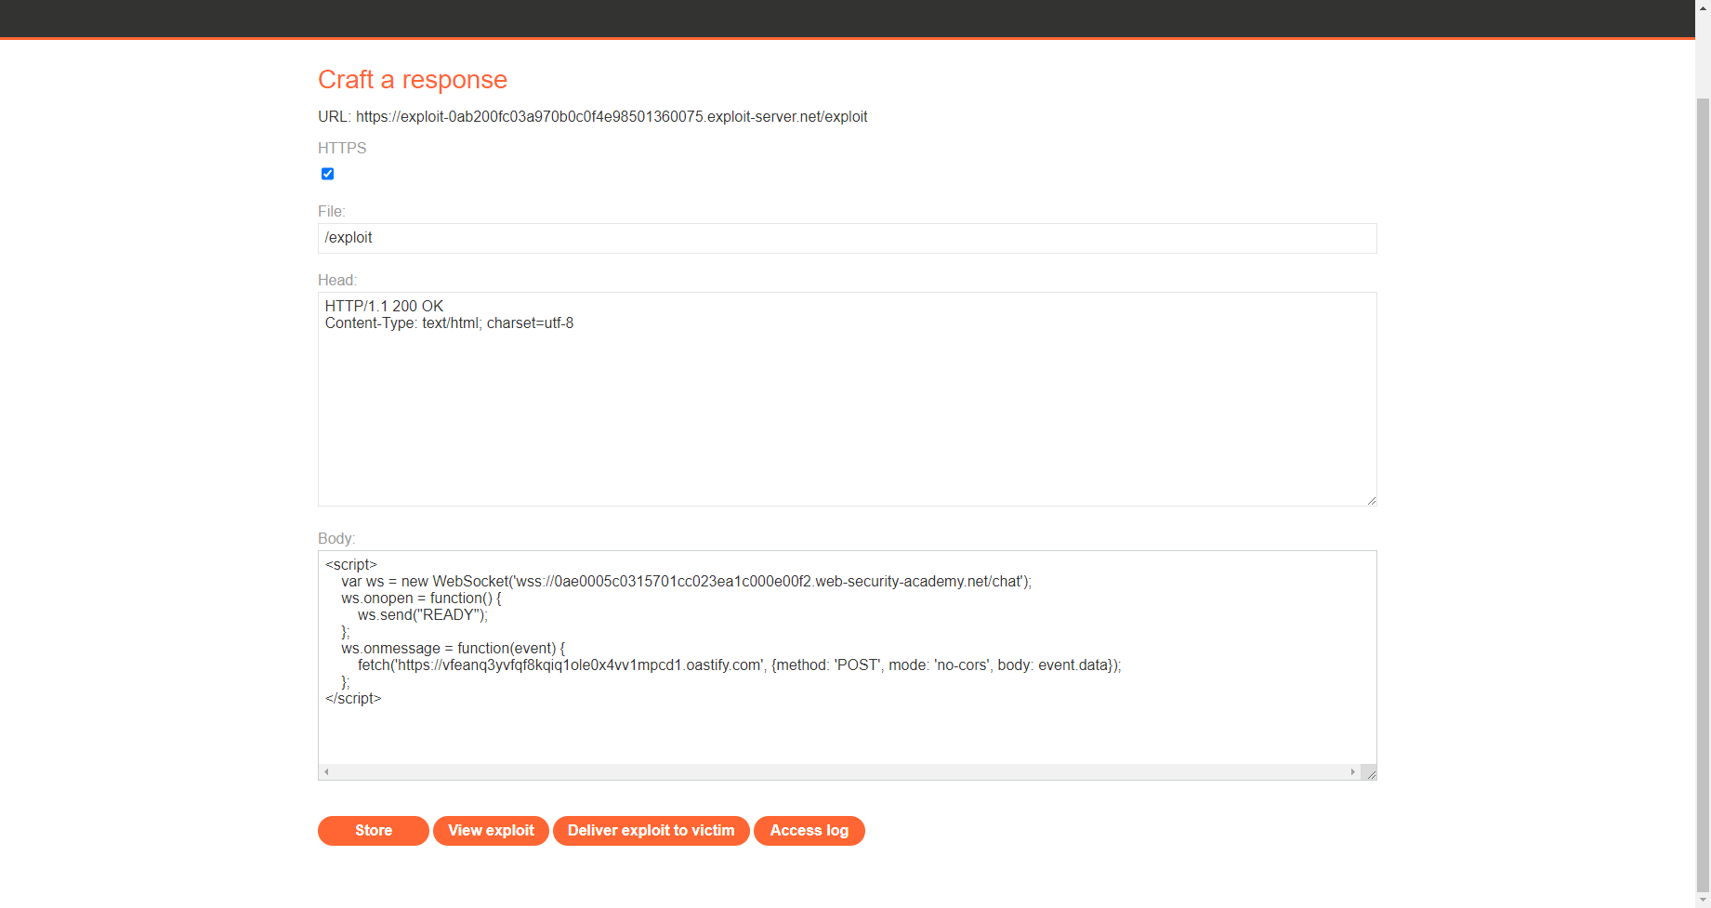Click the right arrow on Body horizontal scrollbar
Viewport: 1711px width, 908px height.
[x=1353, y=771]
